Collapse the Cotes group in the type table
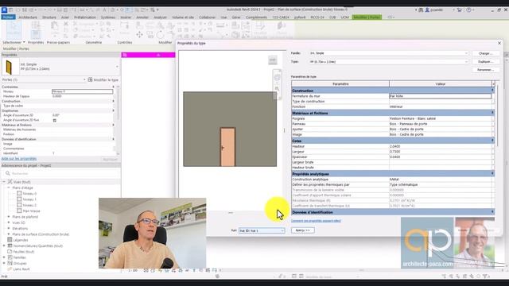Screen dimensions: 509x286 pos(492,141)
